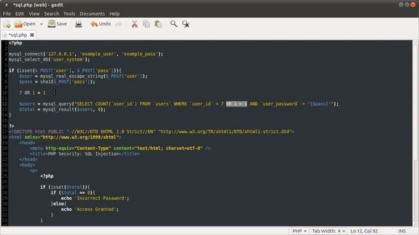419x235 pixels.
Task: Open the Tab Width dropdown
Action: click(x=329, y=231)
